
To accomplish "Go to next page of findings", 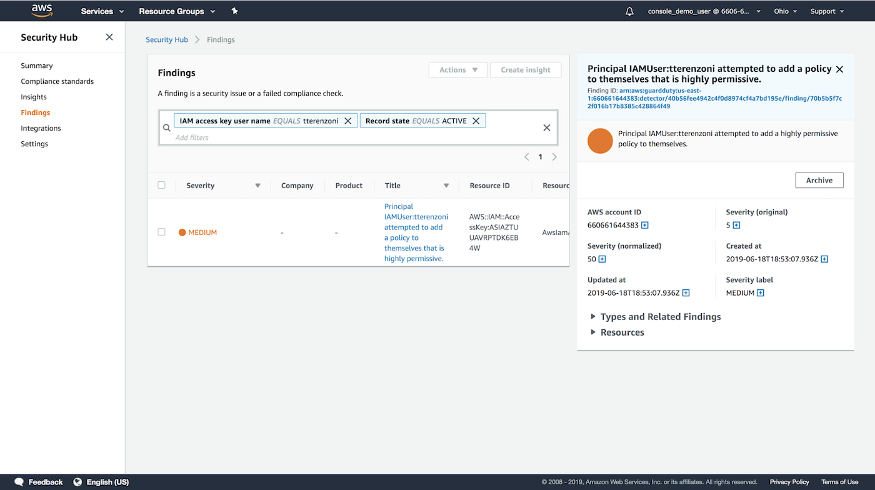I will point(554,157).
